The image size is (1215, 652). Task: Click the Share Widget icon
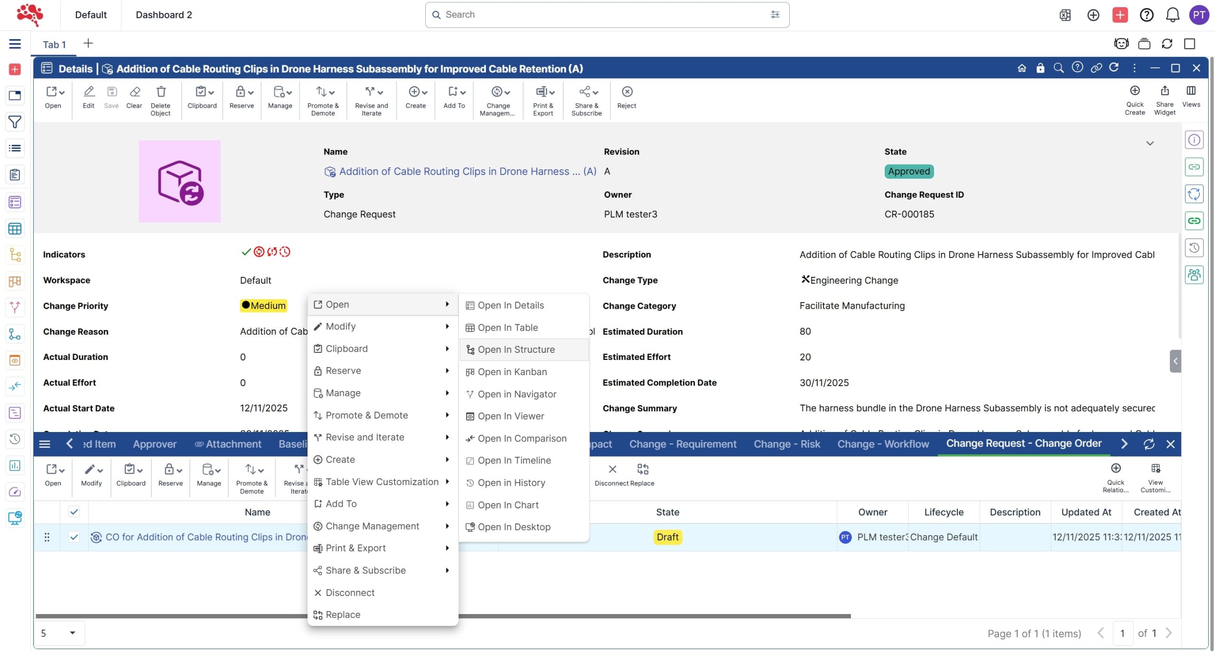pos(1164,91)
